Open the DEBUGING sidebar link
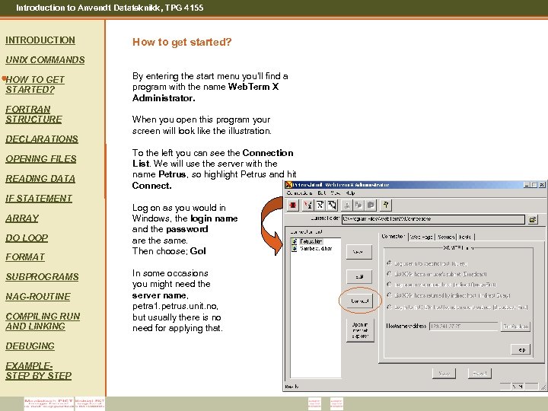 (30, 346)
